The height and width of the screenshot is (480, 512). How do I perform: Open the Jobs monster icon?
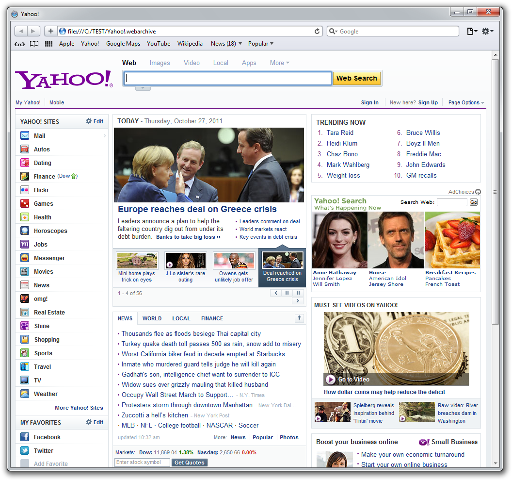click(x=25, y=245)
